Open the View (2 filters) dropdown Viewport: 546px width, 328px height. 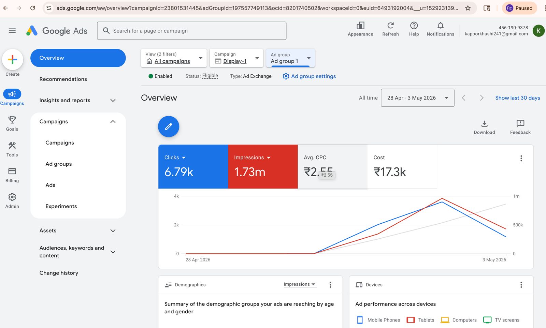point(174,58)
